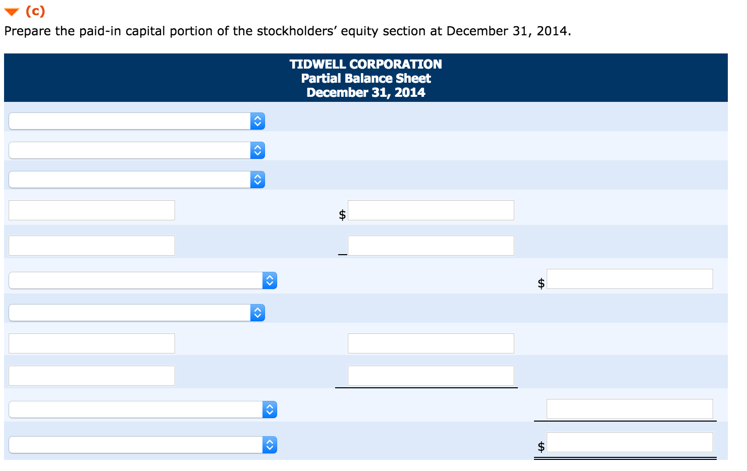Image resolution: width=747 pixels, height=471 pixels.
Task: Click the second account description text field
Action: 91,245
